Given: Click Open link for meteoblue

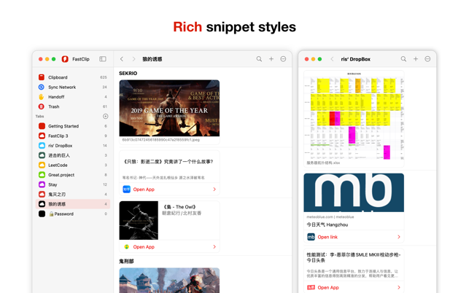Looking at the screenshot, I should click(x=327, y=237).
